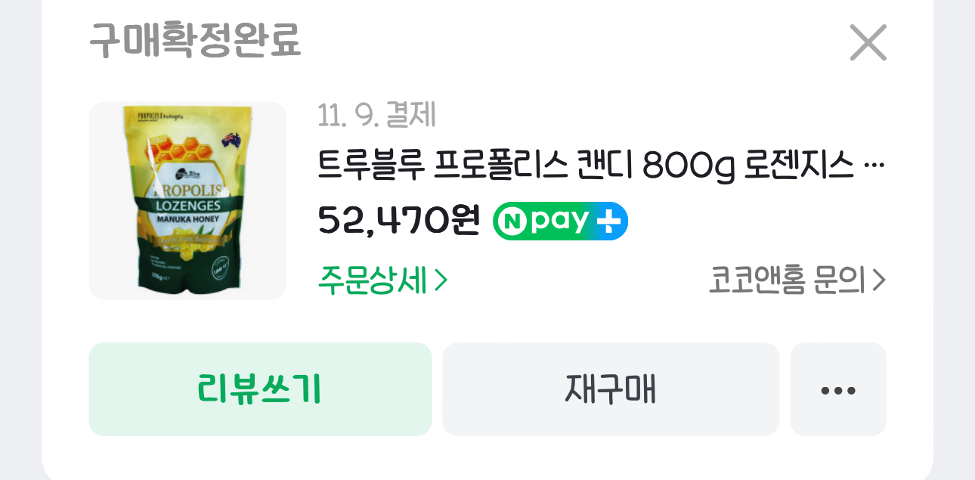Open the three-dot more options button
Image resolution: width=975 pixels, height=480 pixels.
838,390
